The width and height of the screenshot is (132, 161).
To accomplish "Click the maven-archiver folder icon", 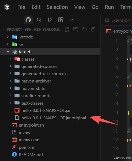I will coord(17,81).
